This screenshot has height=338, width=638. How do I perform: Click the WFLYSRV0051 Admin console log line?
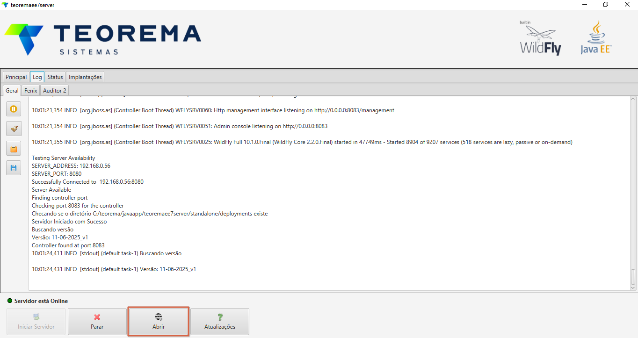[x=180, y=126]
